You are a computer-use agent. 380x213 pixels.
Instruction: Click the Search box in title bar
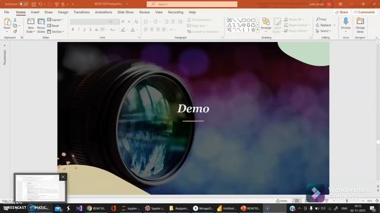point(192,4)
